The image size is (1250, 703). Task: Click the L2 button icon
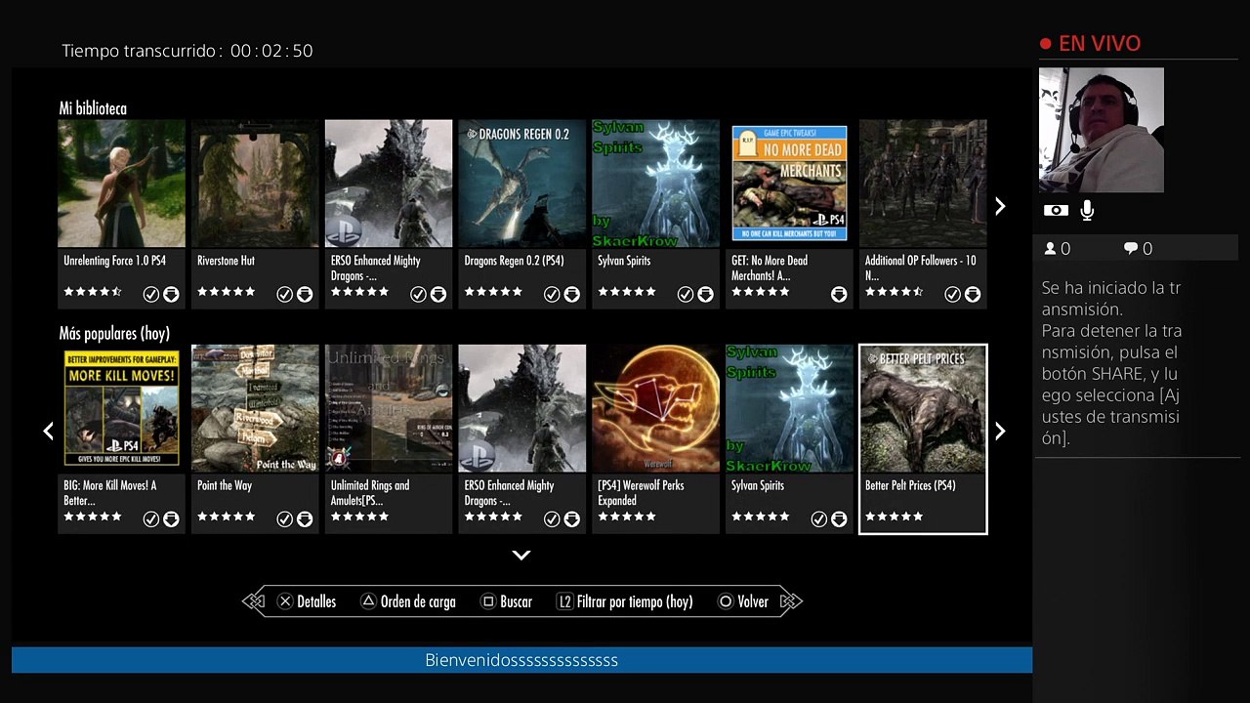coord(564,601)
